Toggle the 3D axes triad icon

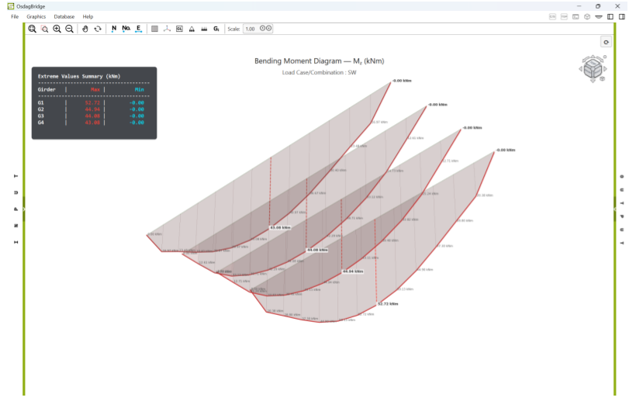coord(167,29)
